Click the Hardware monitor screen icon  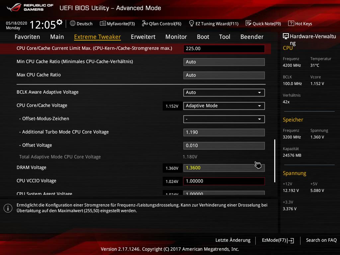pyautogui.click(x=286, y=36)
